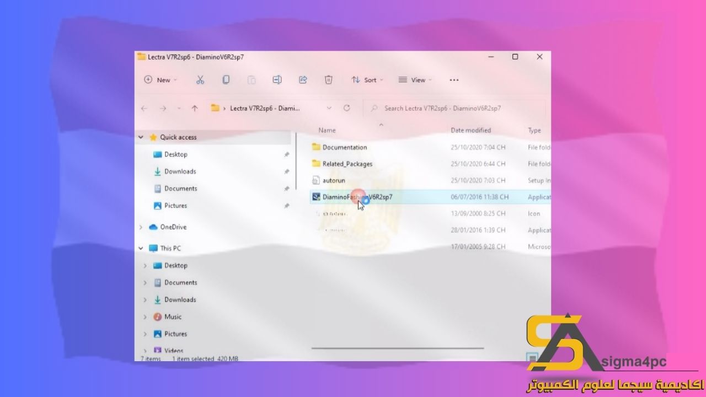Open the See more ellipsis menu
Image resolution: width=706 pixels, height=397 pixels.
click(x=454, y=80)
